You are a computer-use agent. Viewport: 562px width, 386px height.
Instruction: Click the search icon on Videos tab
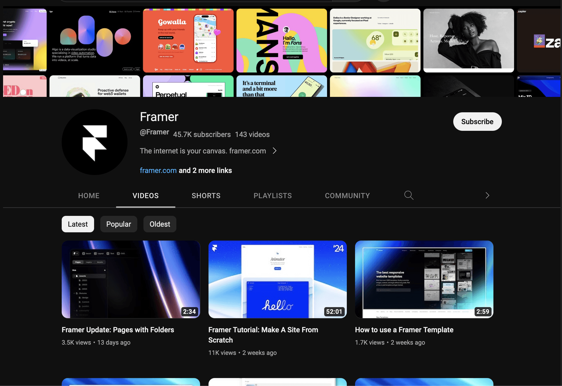409,195
